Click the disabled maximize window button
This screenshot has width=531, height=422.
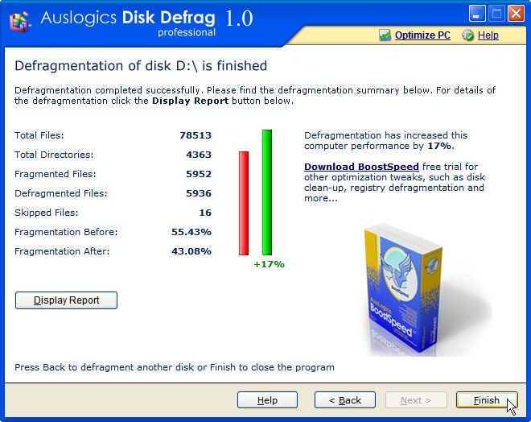click(x=496, y=14)
